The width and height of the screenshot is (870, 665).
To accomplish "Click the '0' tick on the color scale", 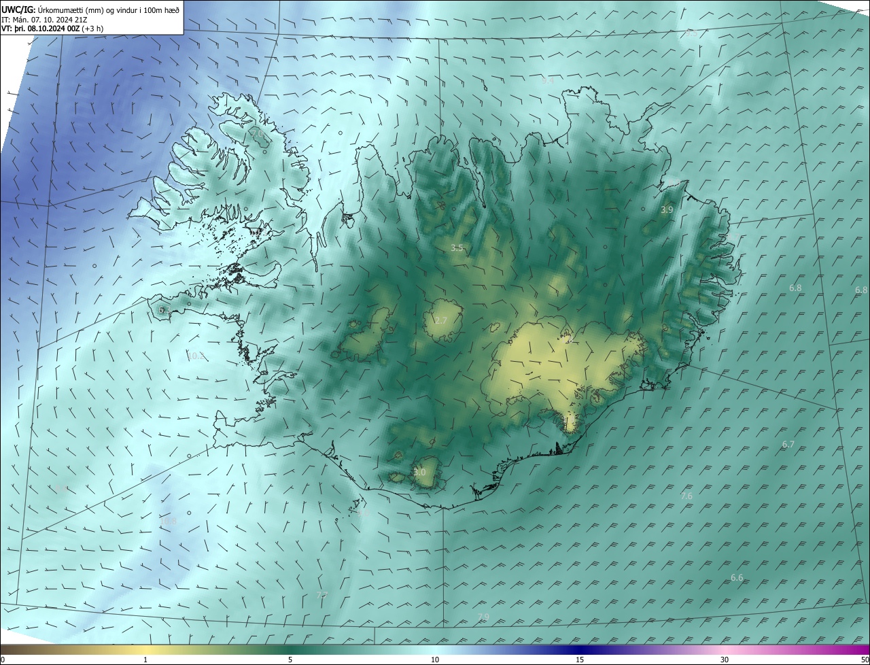I will [x=3, y=660].
